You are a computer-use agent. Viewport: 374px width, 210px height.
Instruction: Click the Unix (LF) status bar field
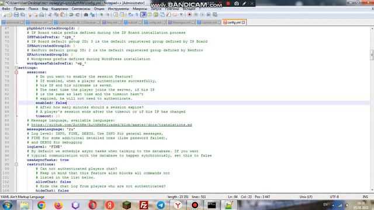(x=306, y=197)
